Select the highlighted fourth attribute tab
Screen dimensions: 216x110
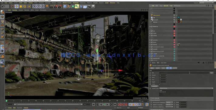click(x=169, y=68)
